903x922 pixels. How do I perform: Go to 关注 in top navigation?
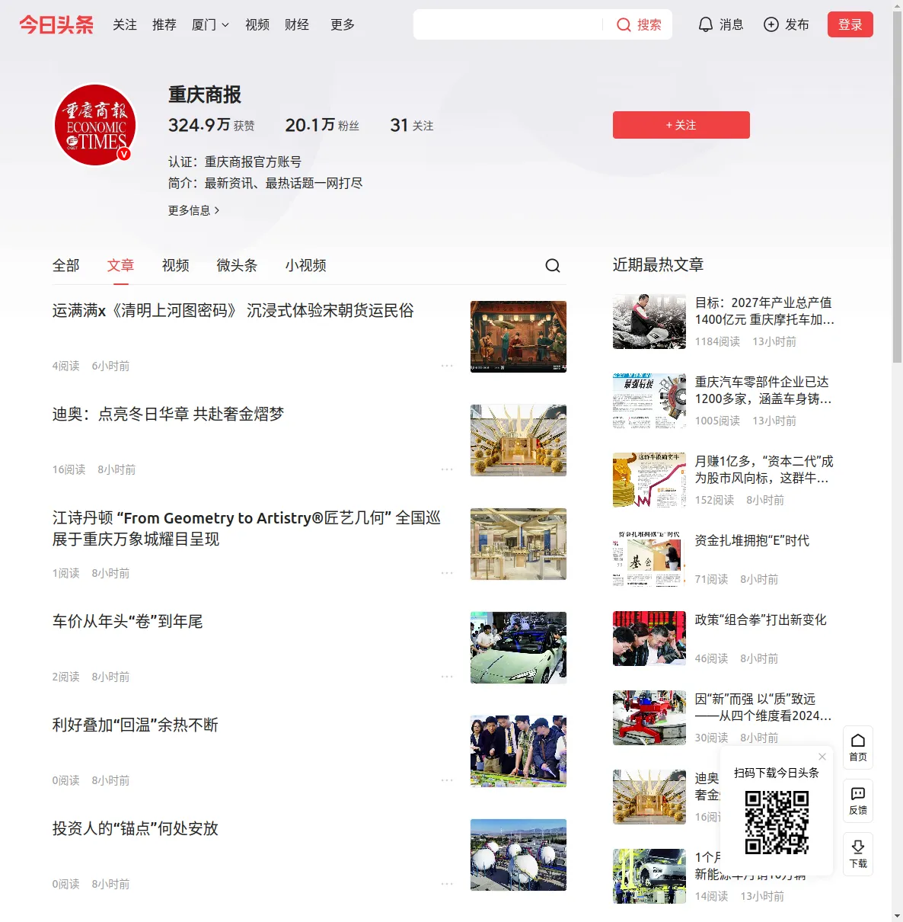click(x=125, y=24)
